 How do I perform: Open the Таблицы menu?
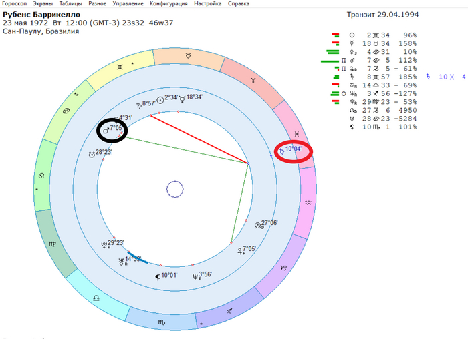[x=71, y=3]
